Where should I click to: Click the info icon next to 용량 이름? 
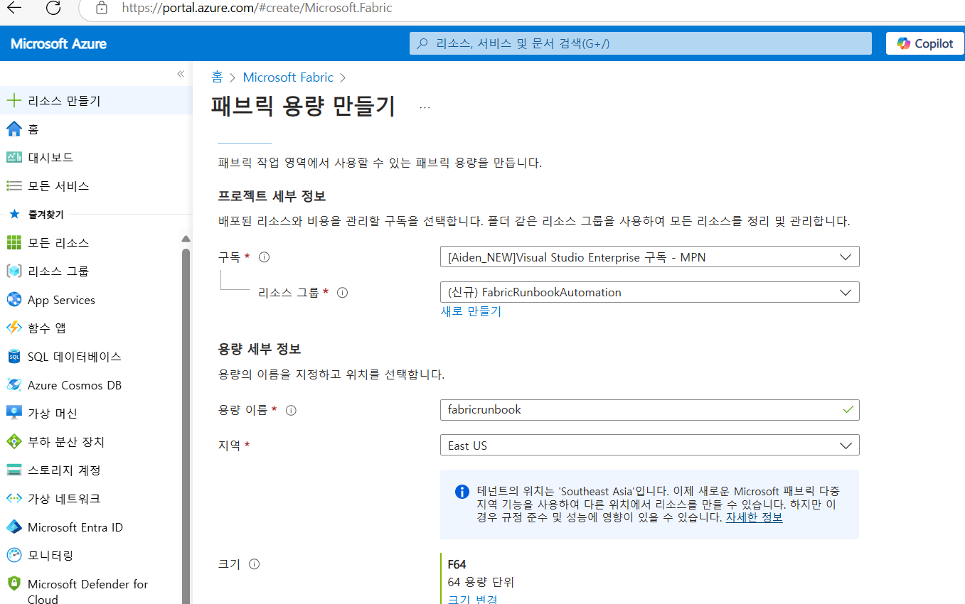pyautogui.click(x=290, y=410)
